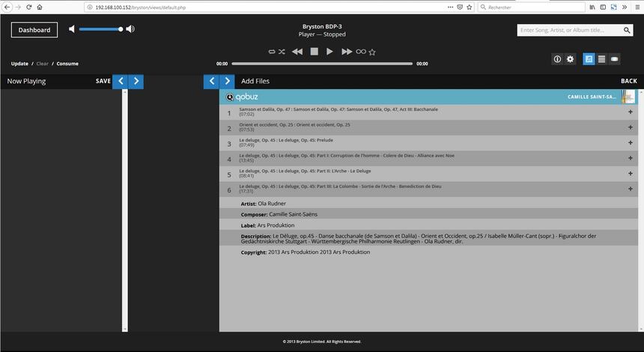Toggle browser sidebar icon
Screen dimensions: 644x352
coord(603,7)
